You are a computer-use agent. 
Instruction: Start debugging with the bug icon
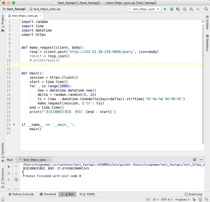[172, 9]
